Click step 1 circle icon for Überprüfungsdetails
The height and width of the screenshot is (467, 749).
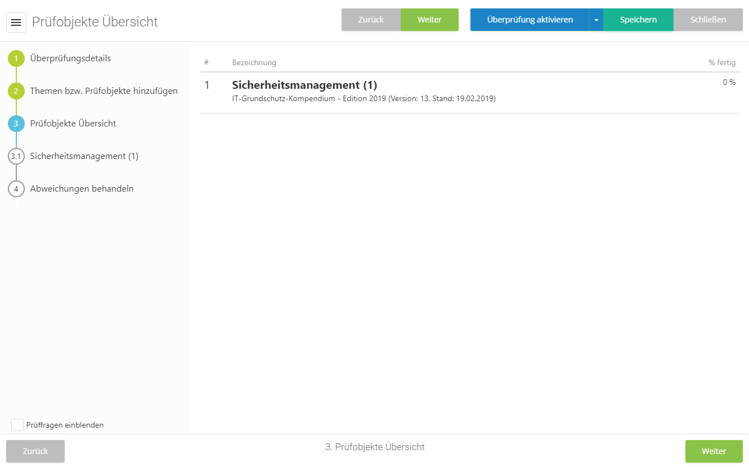(16, 58)
